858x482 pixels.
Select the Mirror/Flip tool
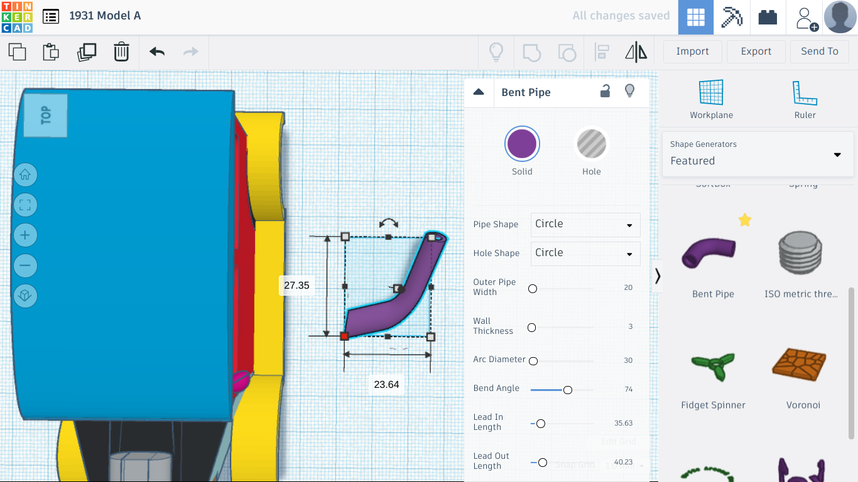coord(636,51)
